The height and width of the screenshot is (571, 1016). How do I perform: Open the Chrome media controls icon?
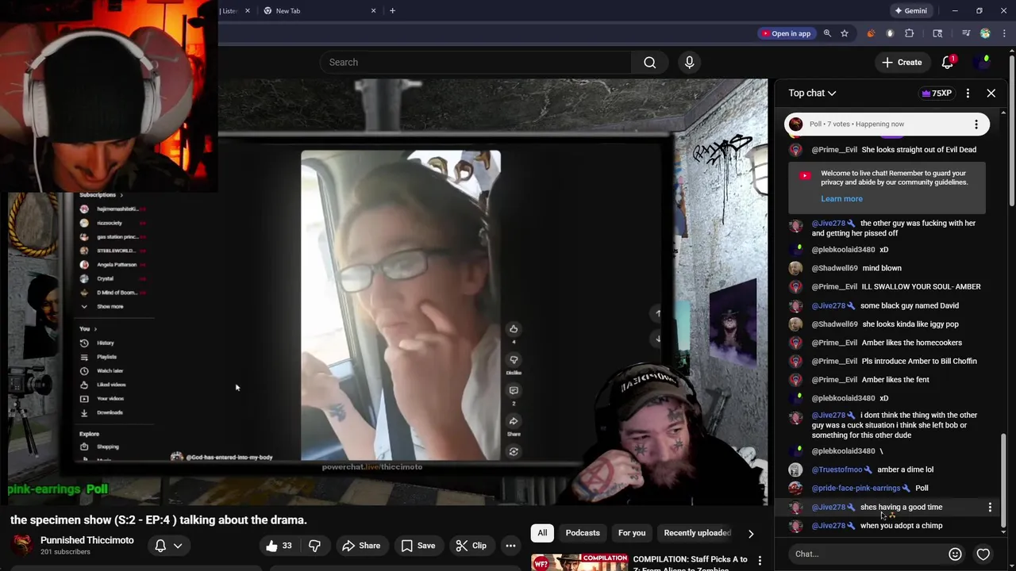(966, 33)
